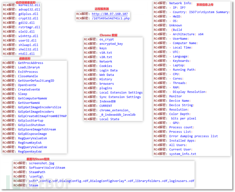This screenshot has width=235, height=192.
Task: Select the Login Data entry
Action: 108,70
